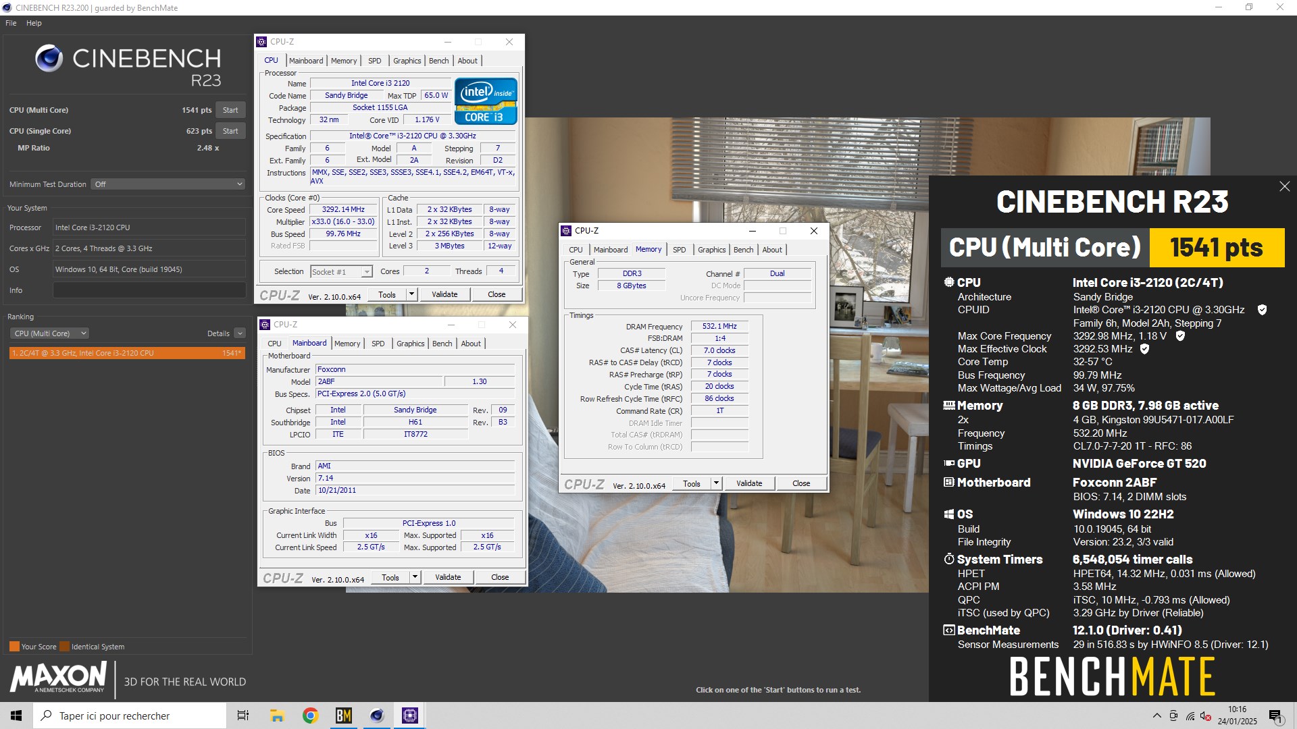Click the CPU-Z icon in Mainboard window title
This screenshot has width=1297, height=729.
pos(265,325)
